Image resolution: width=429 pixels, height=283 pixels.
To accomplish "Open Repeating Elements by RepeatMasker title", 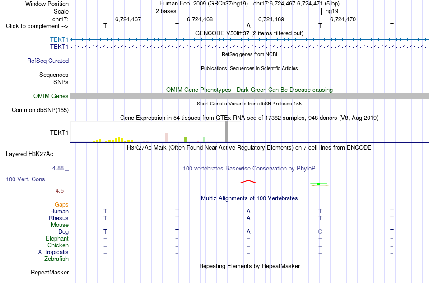I will [250, 266].
